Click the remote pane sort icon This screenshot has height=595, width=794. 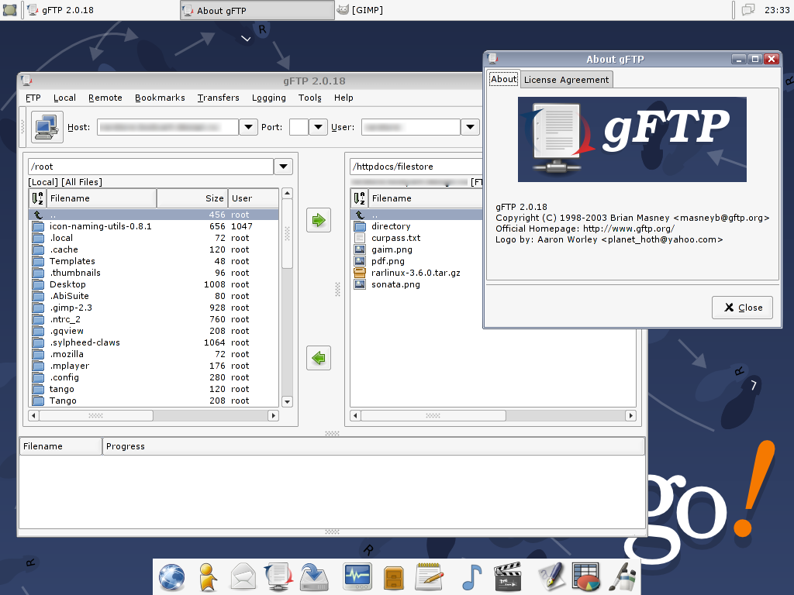click(359, 198)
